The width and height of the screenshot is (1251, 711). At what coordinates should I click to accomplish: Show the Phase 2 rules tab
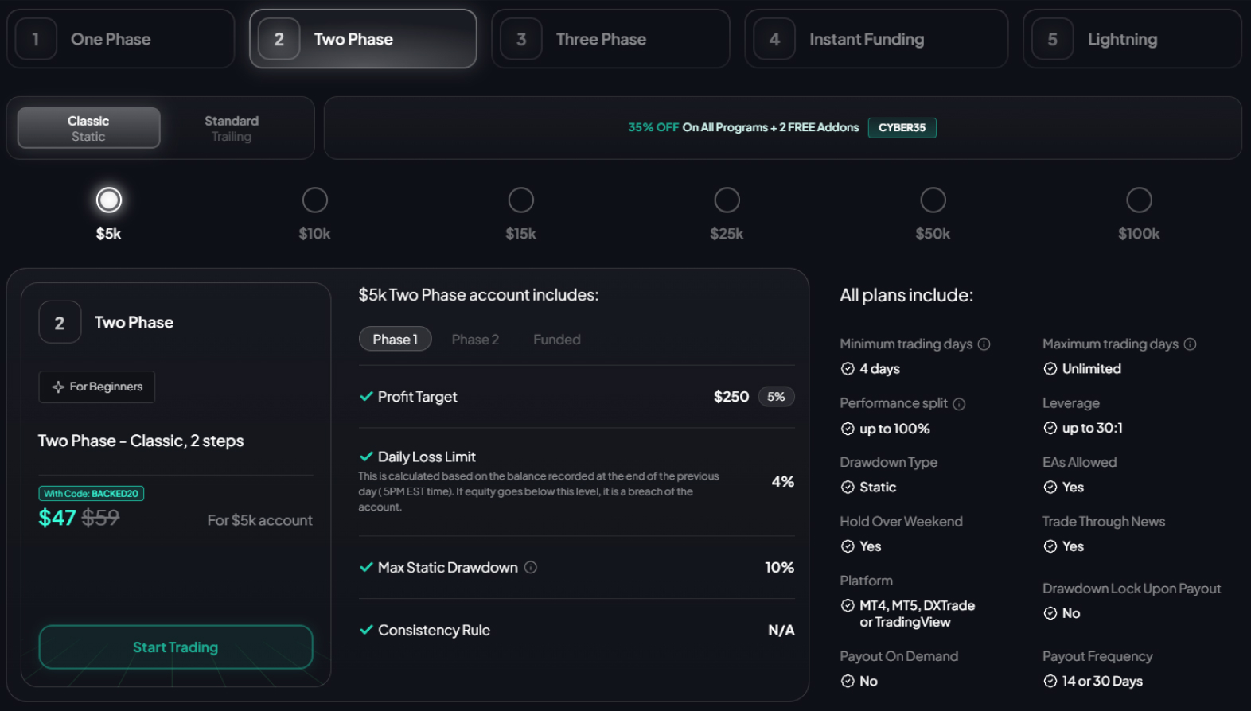(x=475, y=340)
